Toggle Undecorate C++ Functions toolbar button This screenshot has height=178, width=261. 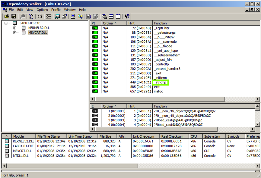pyautogui.click(x=48, y=16)
